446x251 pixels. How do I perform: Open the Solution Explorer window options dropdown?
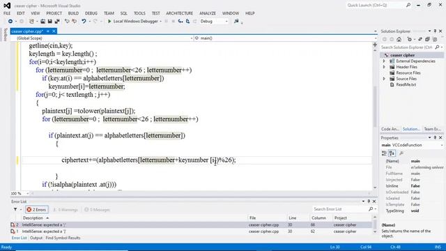click(x=429, y=31)
